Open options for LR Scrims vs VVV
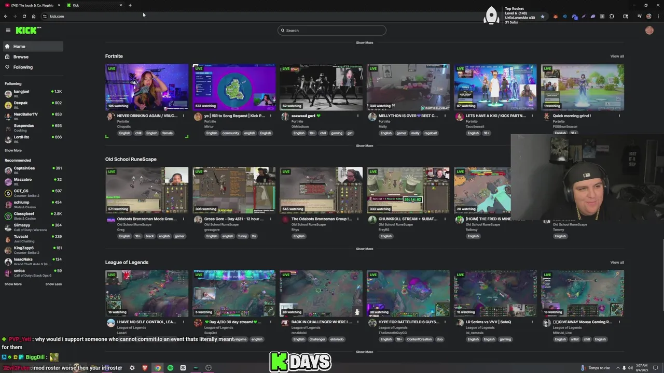Image resolution: width=664 pixels, height=373 pixels. (532, 322)
